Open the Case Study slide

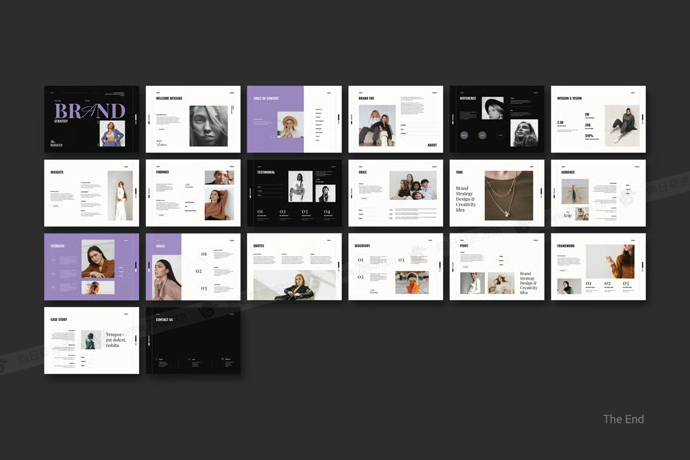click(x=91, y=340)
